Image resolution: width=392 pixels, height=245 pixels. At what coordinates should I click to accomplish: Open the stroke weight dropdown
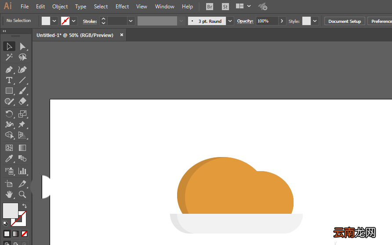point(131,21)
